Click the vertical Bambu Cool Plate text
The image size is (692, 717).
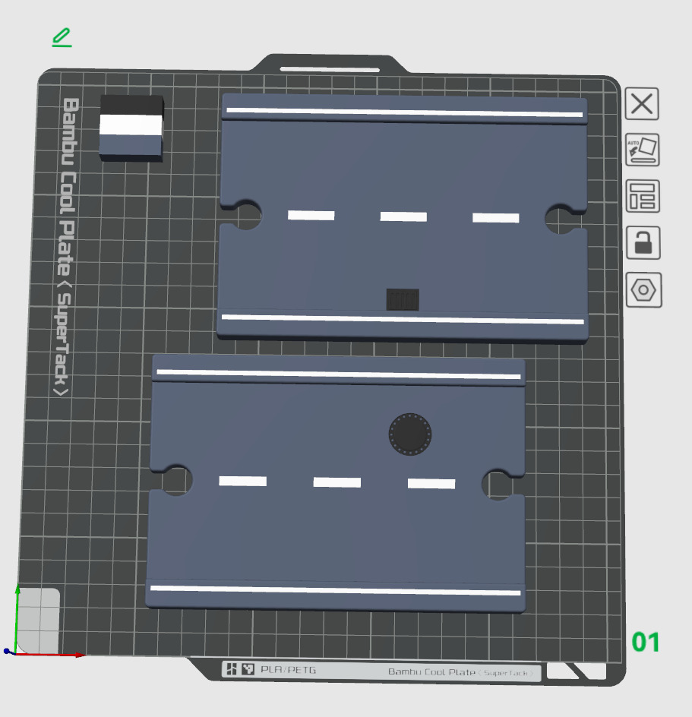click(68, 247)
